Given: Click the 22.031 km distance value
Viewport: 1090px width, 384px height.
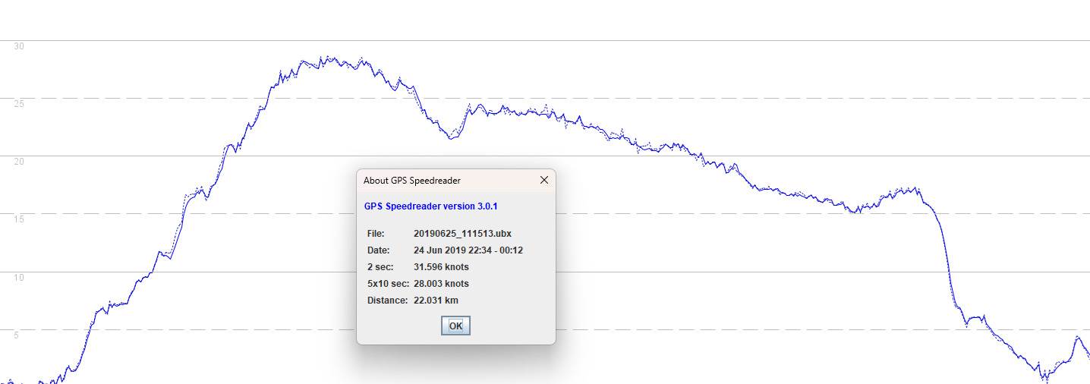Looking at the screenshot, I should pyautogui.click(x=436, y=301).
